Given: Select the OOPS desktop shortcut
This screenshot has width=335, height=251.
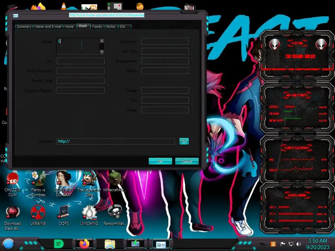Looking at the screenshot, I should pos(64,216).
